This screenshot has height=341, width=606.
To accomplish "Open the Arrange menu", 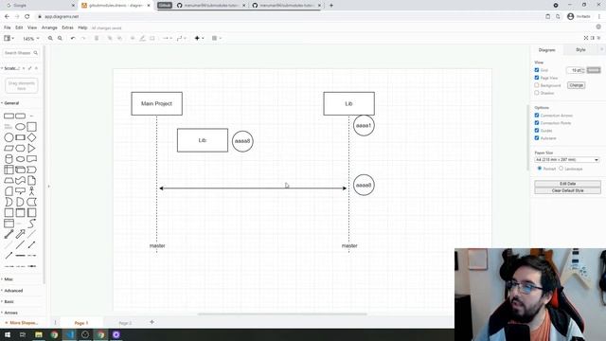I will pyautogui.click(x=49, y=27).
